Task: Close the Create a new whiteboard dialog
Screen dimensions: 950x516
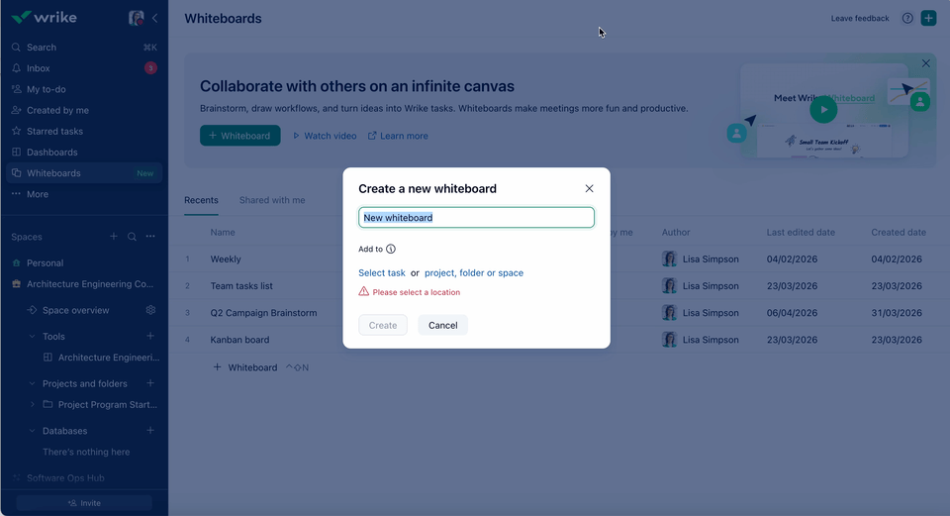Action: coord(589,188)
